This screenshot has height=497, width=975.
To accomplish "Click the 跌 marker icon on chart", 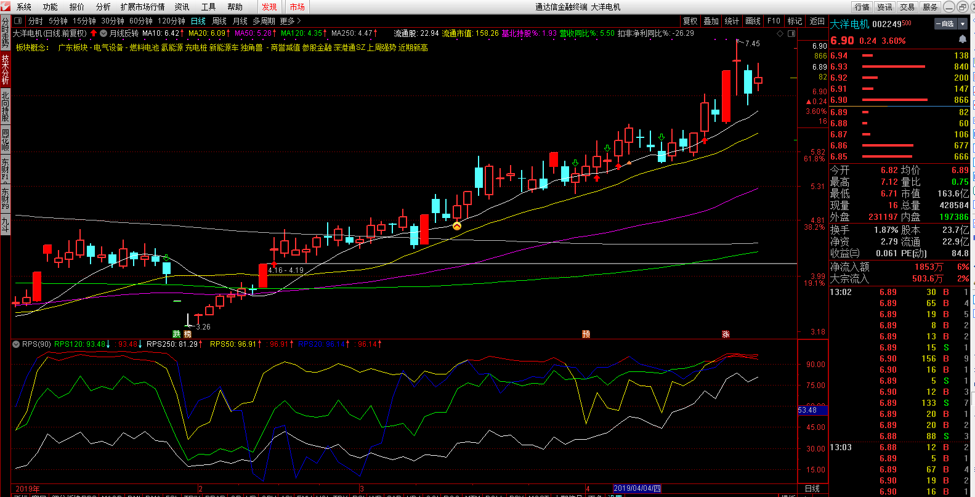I will coord(176,334).
